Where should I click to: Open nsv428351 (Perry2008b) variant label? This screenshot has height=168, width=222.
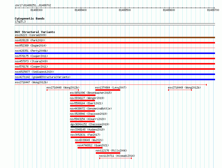[x=31, y=51]
